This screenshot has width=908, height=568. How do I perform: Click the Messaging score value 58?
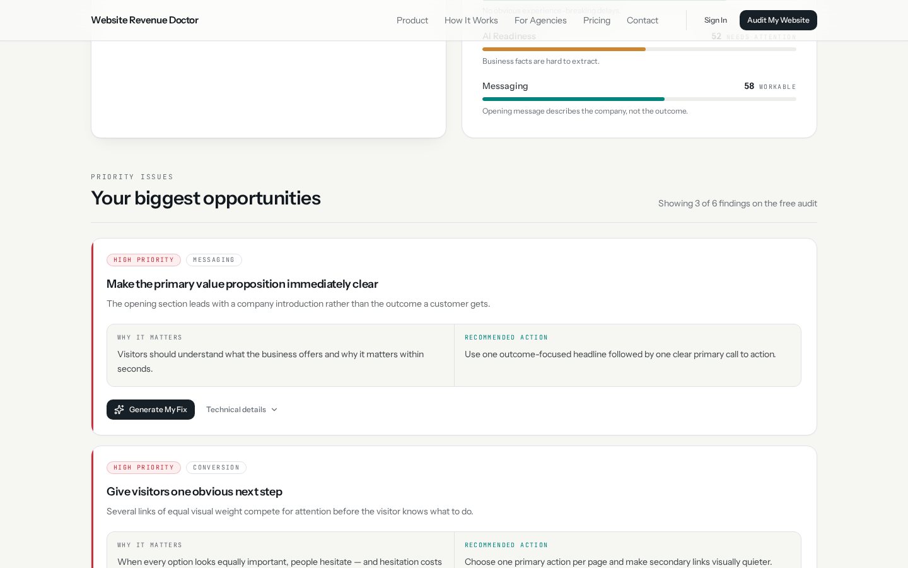click(749, 86)
